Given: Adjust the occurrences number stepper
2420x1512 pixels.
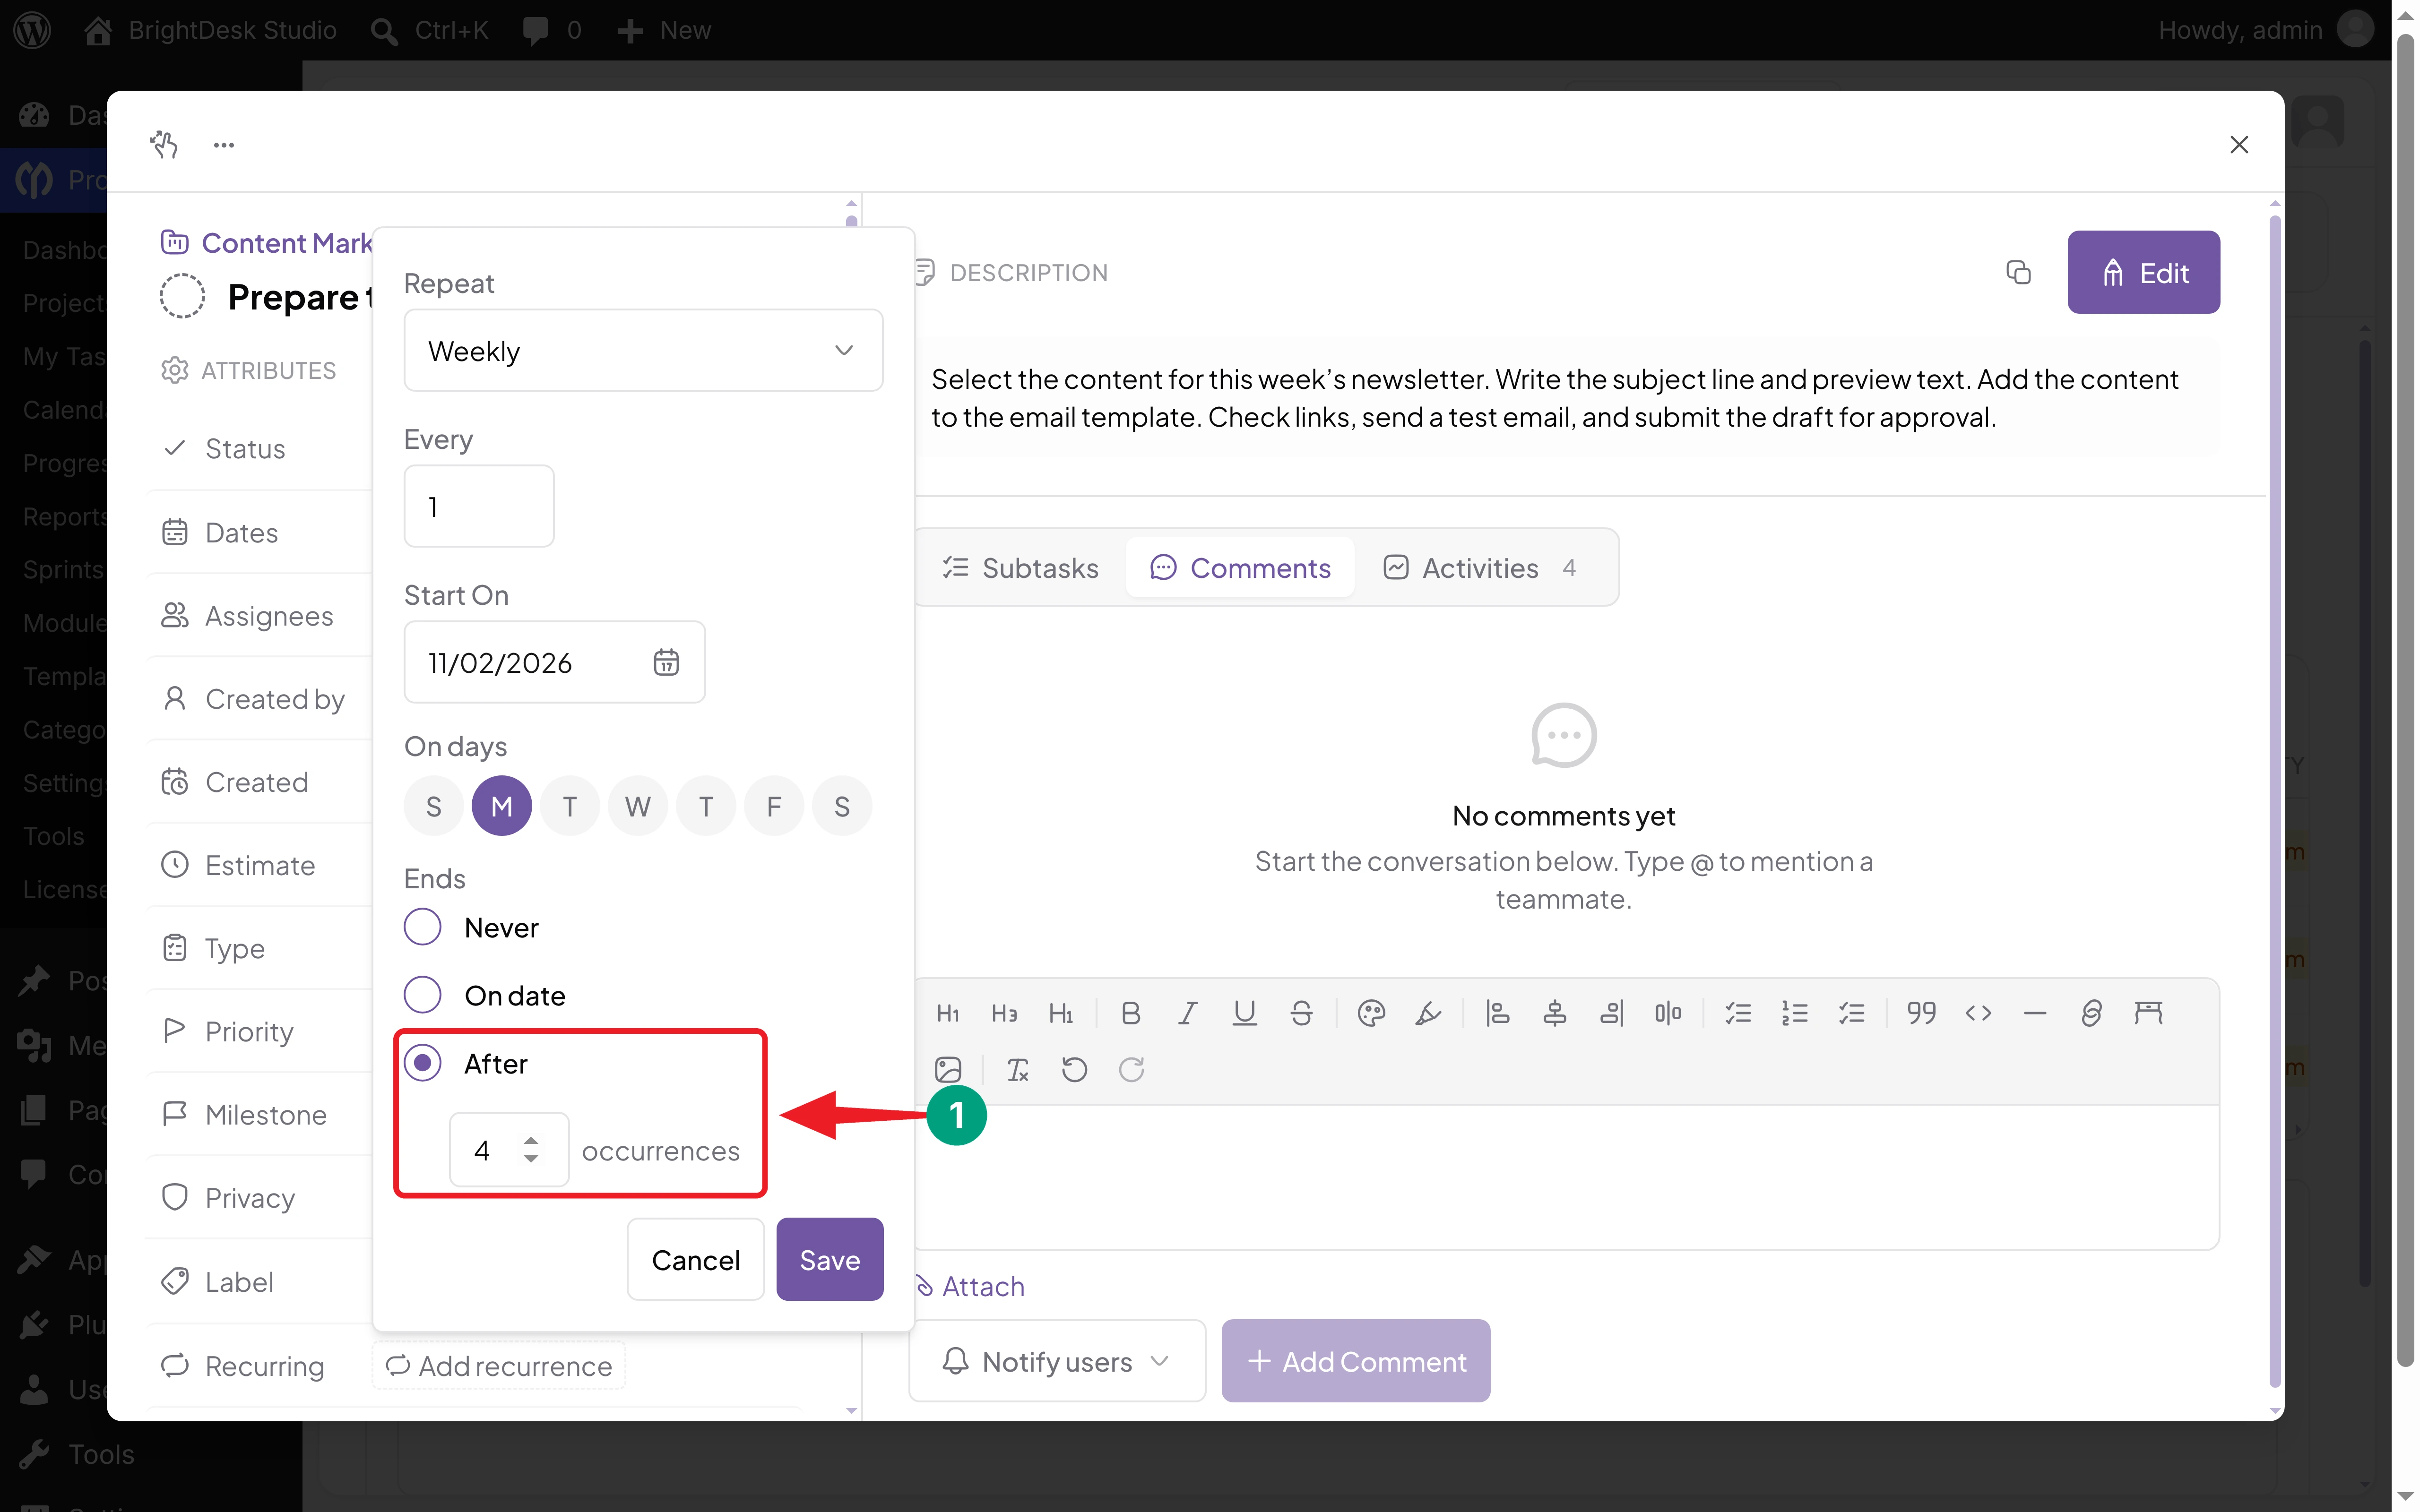Looking at the screenshot, I should (x=531, y=1150).
